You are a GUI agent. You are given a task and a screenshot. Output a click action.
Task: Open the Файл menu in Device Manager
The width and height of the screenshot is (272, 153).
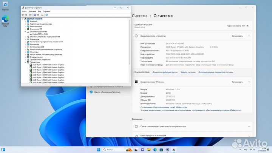24,11
